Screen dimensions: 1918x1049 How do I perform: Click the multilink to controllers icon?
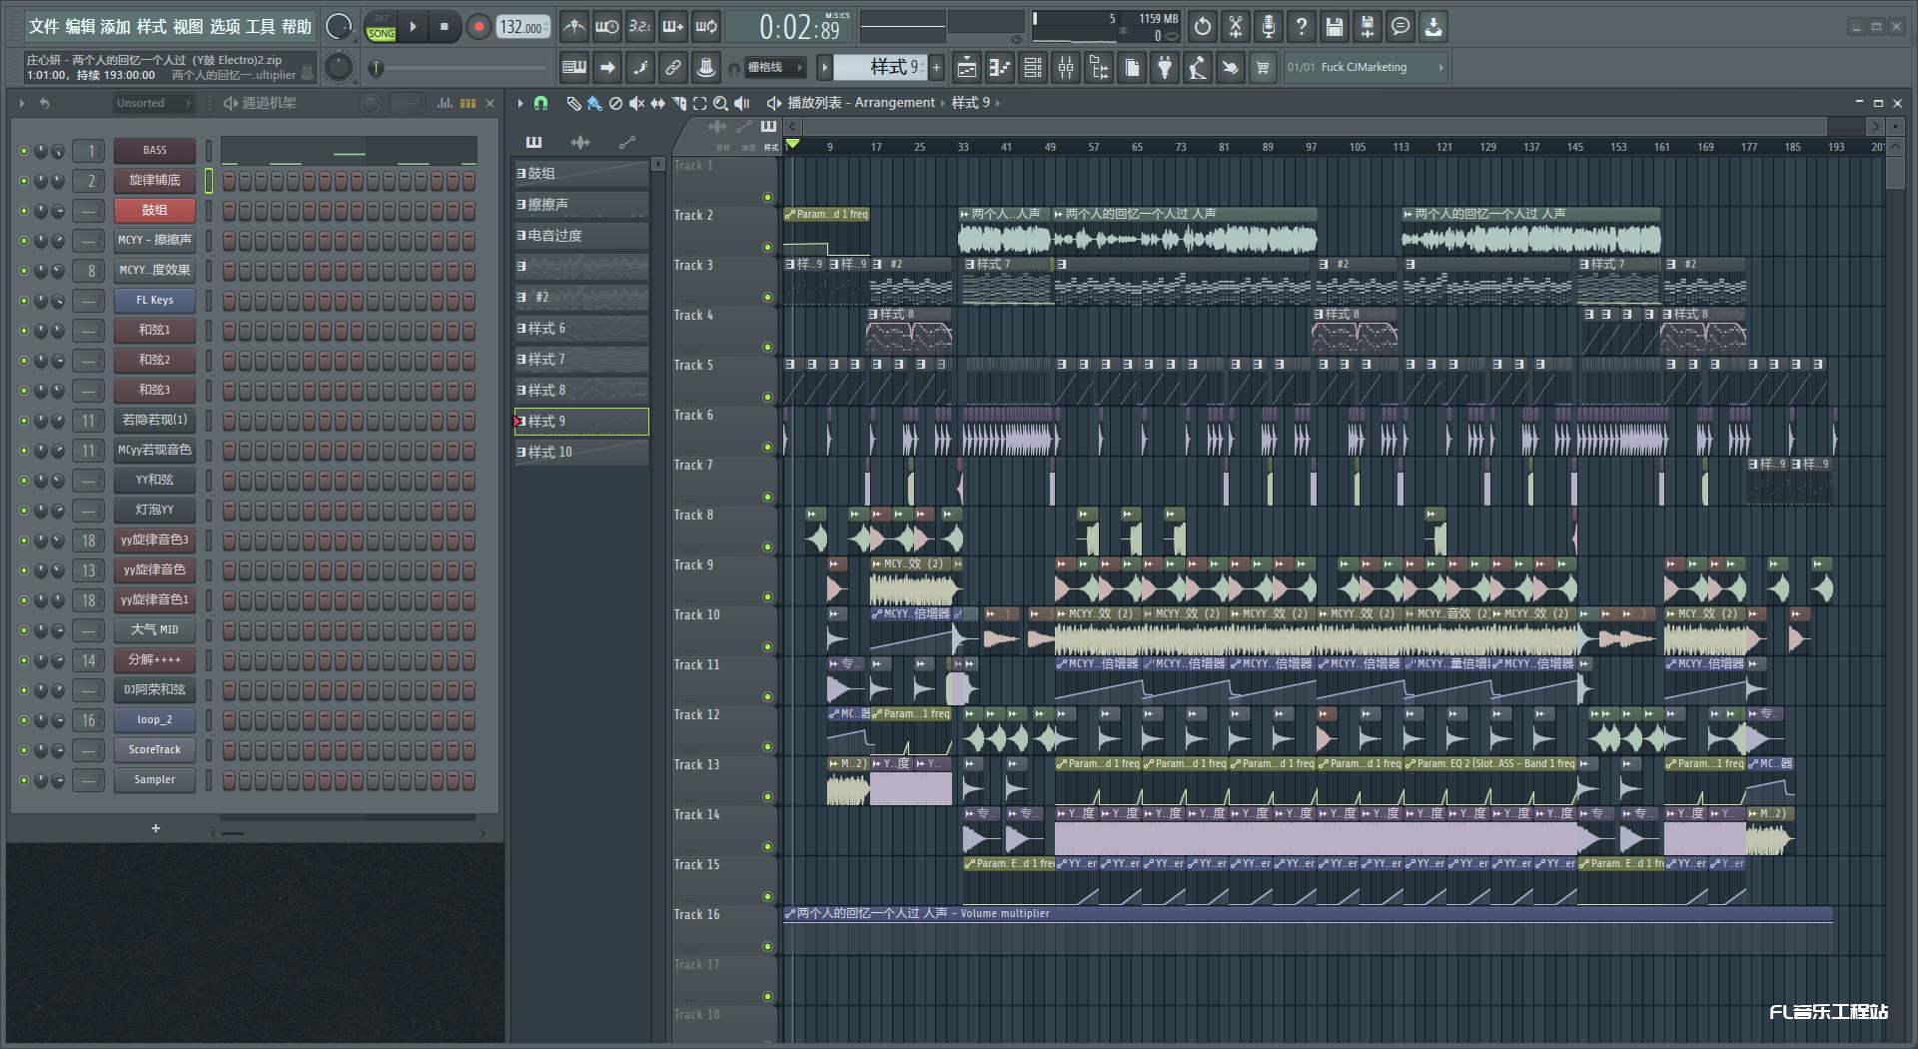click(x=673, y=68)
